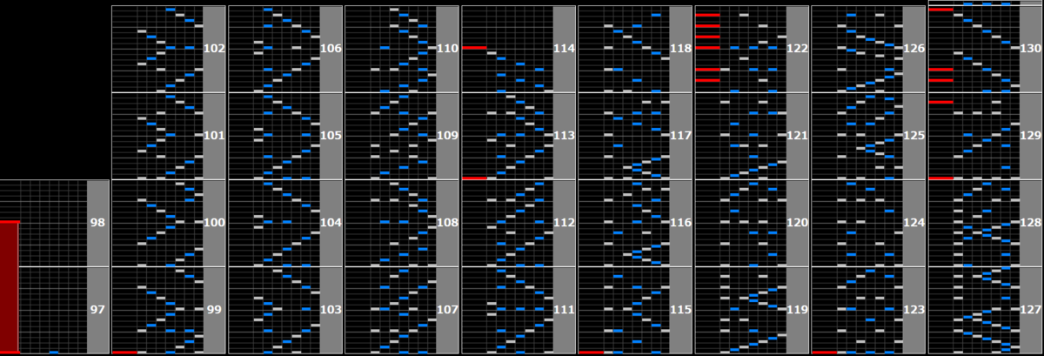Click the measure number 117 label

680,136
